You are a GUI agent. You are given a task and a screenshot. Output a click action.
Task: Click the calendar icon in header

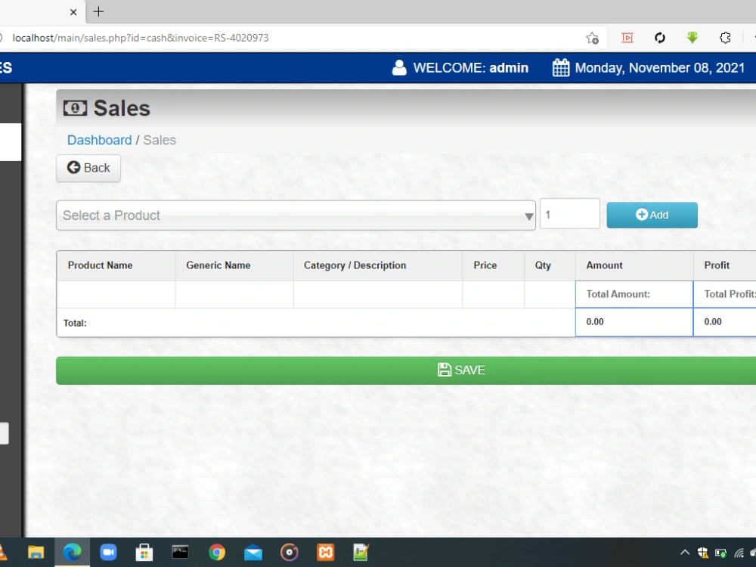(x=561, y=67)
